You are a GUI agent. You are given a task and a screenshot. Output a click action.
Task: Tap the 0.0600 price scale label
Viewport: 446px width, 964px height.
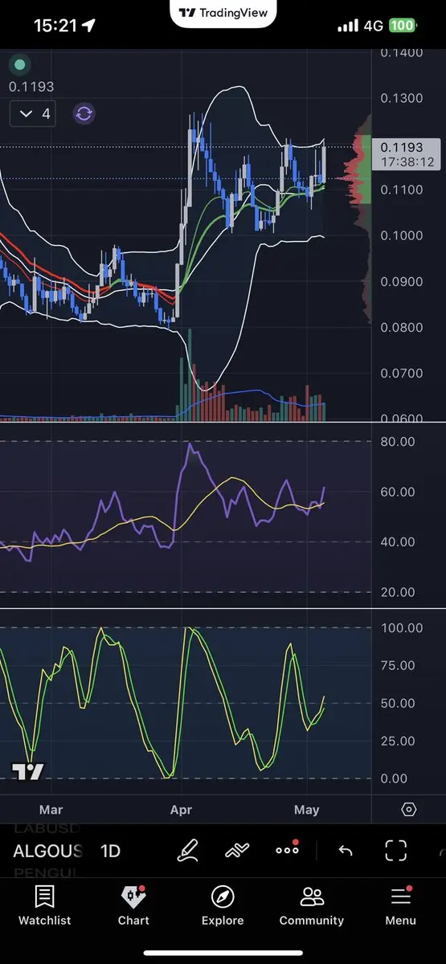click(x=402, y=419)
